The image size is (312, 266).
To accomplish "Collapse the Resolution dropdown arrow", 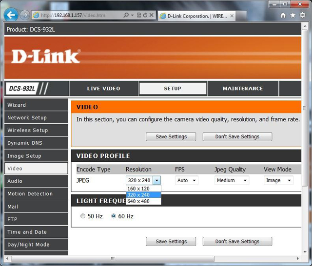I will click(x=157, y=180).
